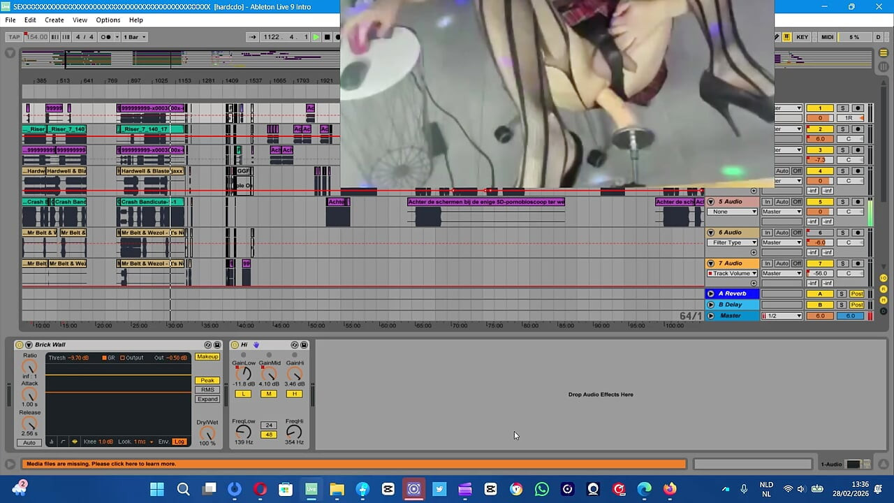Open the Filter Type automation dropdown

[732, 242]
